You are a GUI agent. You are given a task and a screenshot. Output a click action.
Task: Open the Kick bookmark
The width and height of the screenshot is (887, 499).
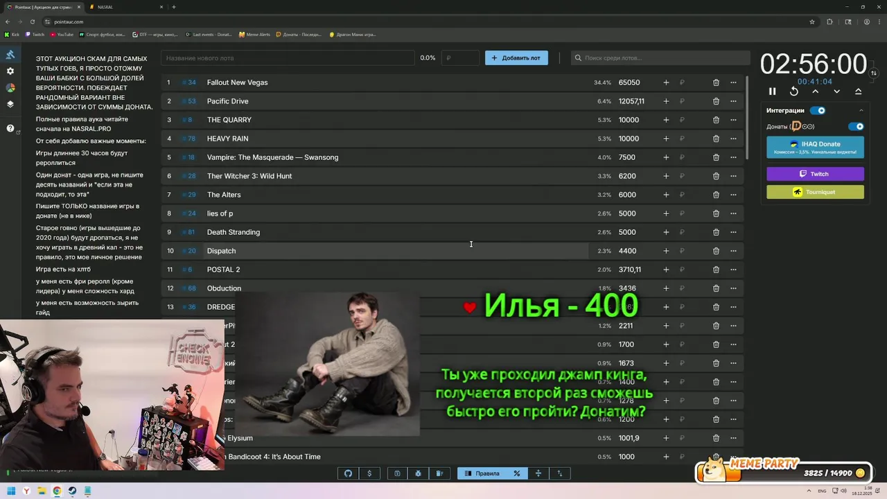click(12, 34)
